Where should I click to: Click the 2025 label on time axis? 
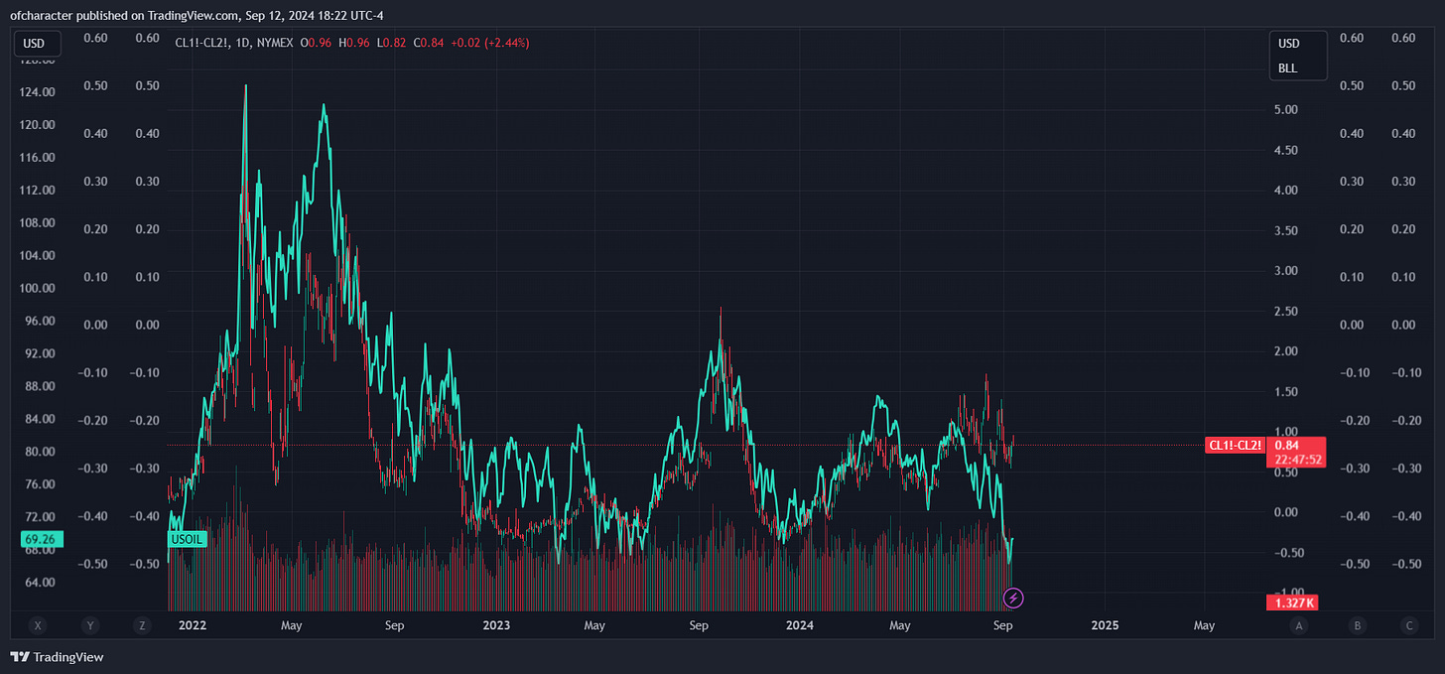point(1105,625)
